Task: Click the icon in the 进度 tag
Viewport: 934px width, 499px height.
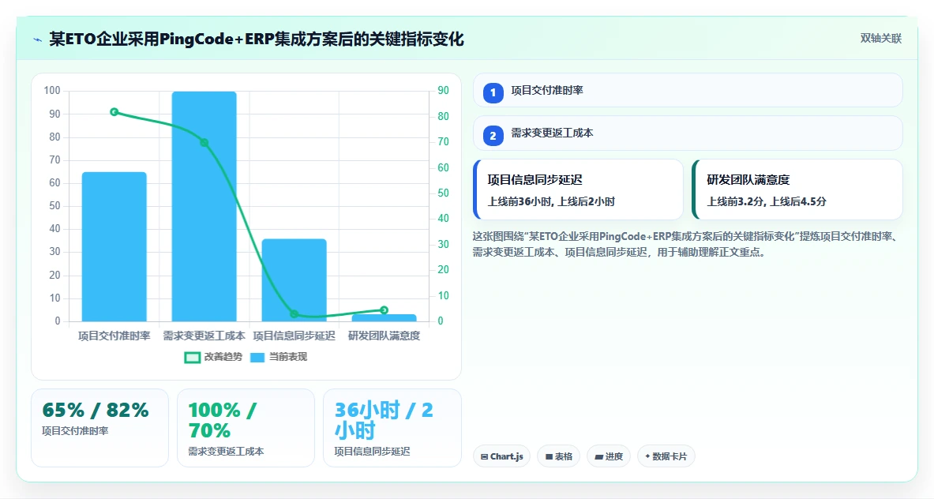Action: coord(598,456)
